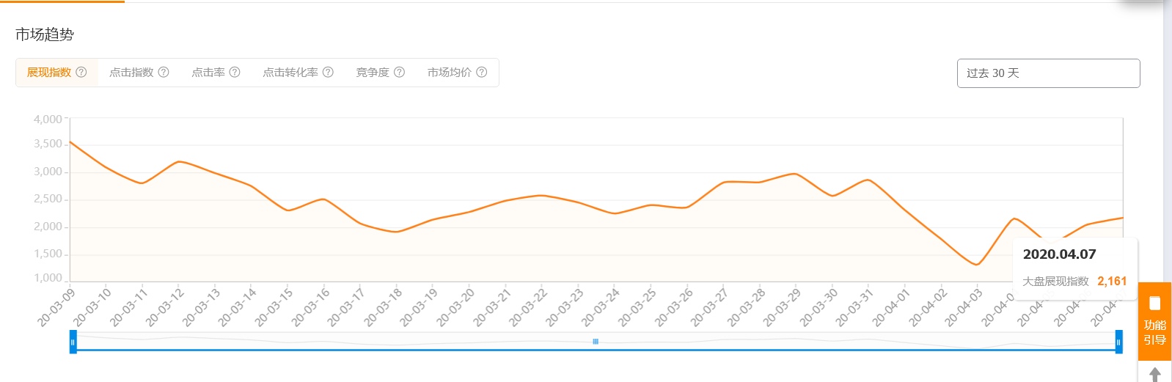Image resolution: width=1172 pixels, height=382 pixels.
Task: Click the left range slider handle
Action: (x=73, y=342)
